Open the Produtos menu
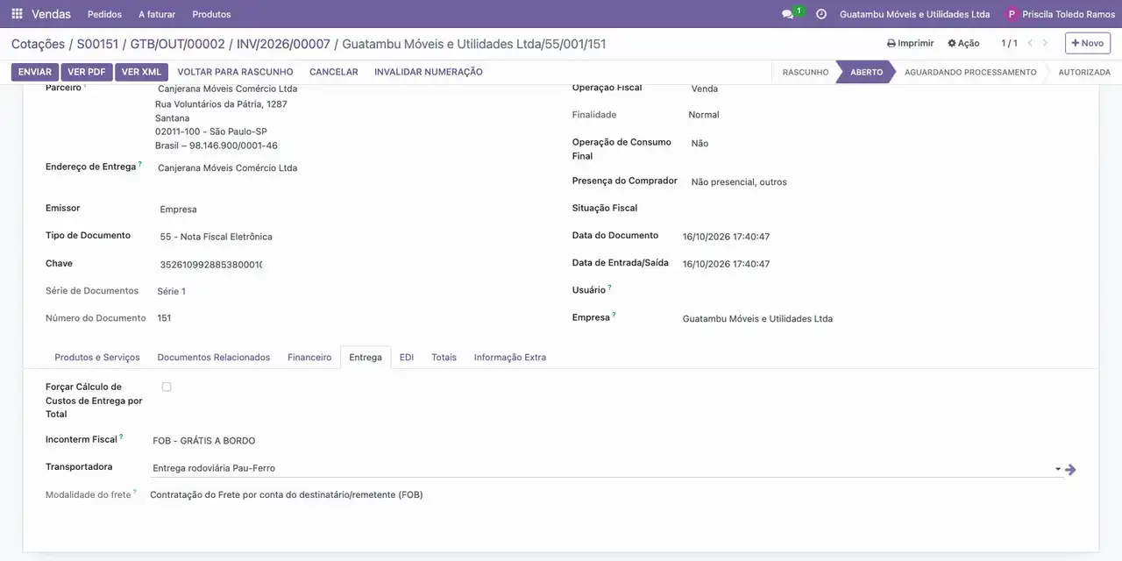Screen dimensions: 1122x561 pyautogui.click(x=211, y=14)
